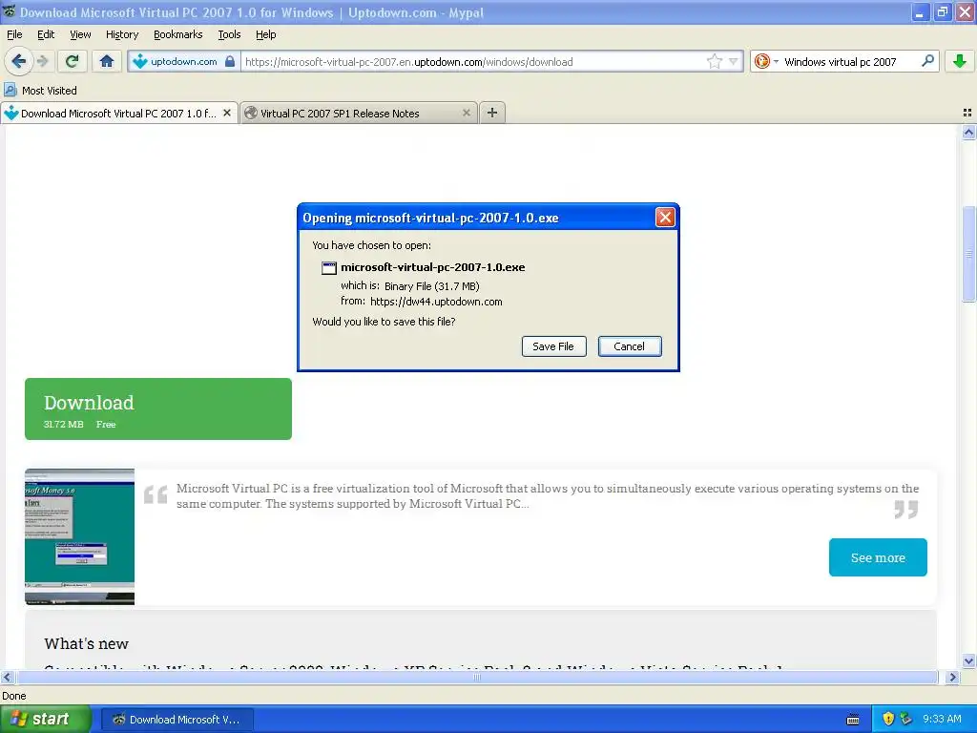
Task: Click the network connection tray icon
Action: pyautogui.click(x=905, y=719)
